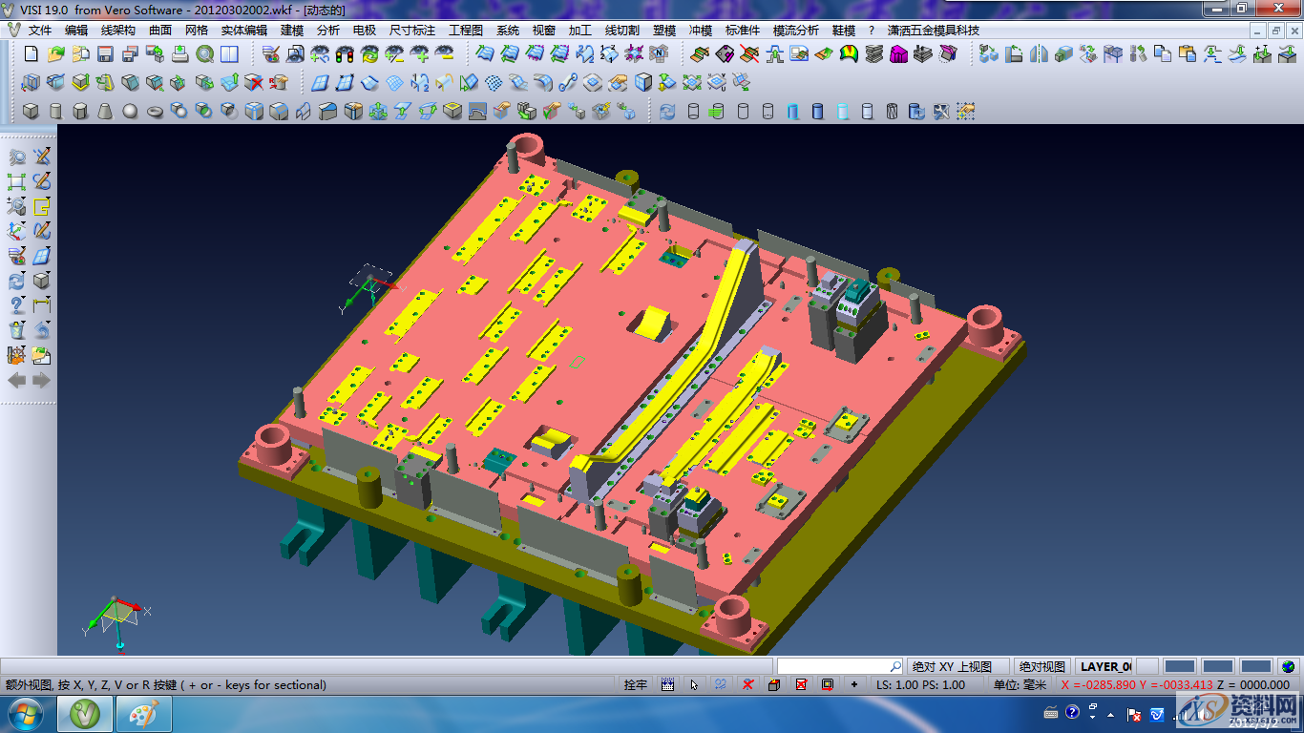Viewport: 1304px width, 733px height.
Task: Click the rainbow analysis icon
Action: click(849, 54)
